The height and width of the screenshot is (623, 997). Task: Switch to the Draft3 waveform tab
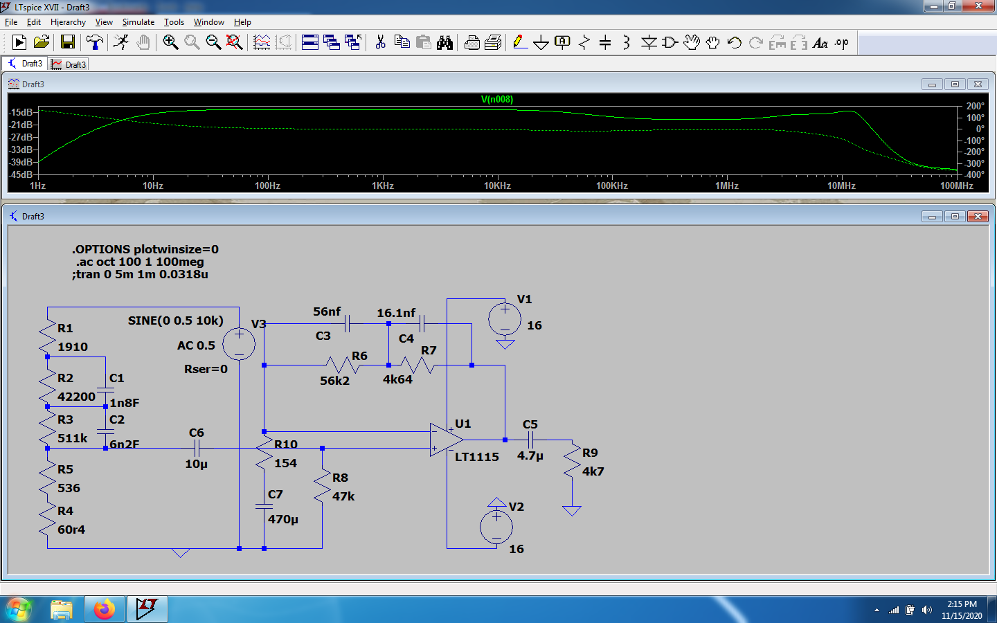[69, 64]
